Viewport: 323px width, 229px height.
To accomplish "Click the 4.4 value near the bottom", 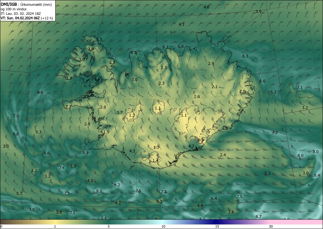I will (x=200, y=206).
